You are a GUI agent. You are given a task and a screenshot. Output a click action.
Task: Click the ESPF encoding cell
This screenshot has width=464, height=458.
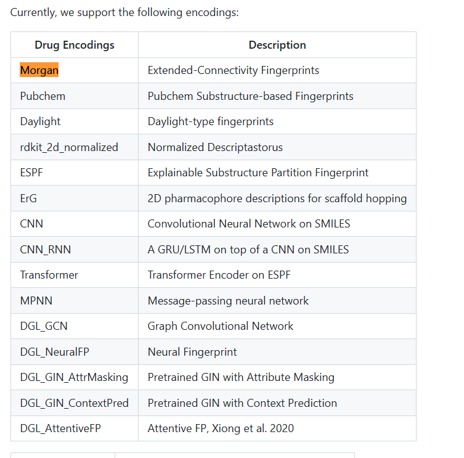coord(31,173)
